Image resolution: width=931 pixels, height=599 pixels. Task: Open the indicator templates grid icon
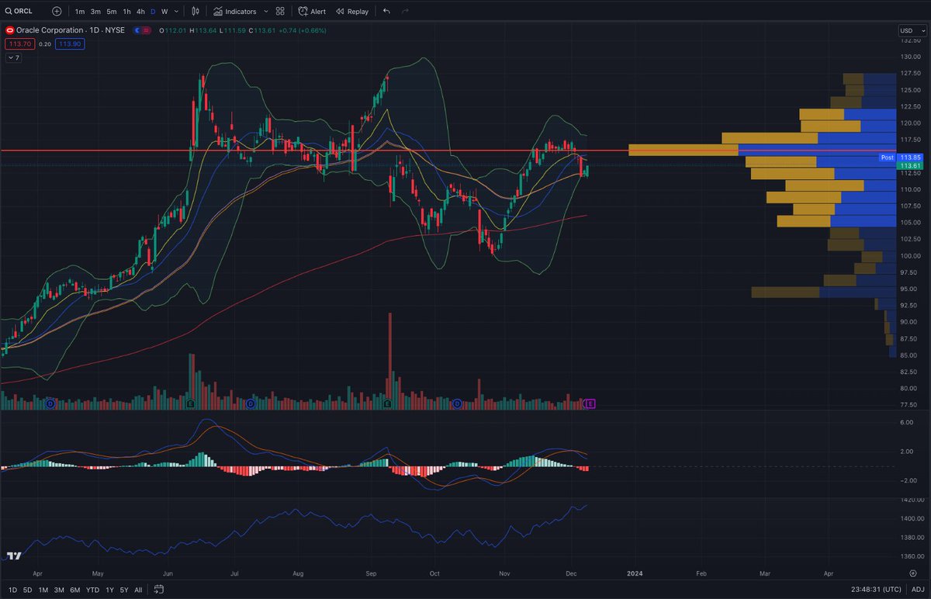click(x=280, y=12)
